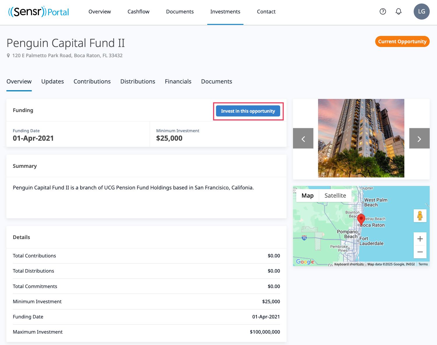Click the Fort Lauderdale label on map
Image resolution: width=437 pixels, height=345 pixels.
pyautogui.click(x=371, y=241)
